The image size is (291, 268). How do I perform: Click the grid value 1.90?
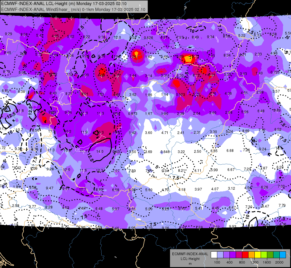[x=165, y=114]
